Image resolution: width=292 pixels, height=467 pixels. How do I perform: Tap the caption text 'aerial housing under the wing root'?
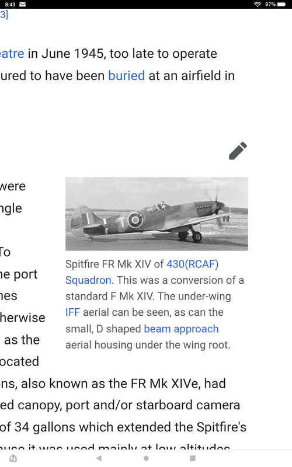pyautogui.click(x=148, y=345)
